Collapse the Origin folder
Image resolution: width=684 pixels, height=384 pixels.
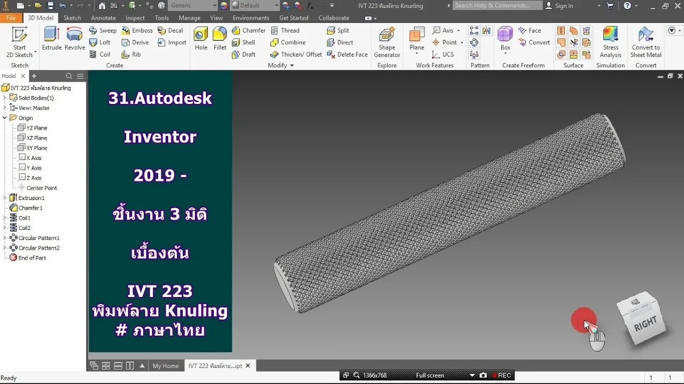[x=5, y=118]
